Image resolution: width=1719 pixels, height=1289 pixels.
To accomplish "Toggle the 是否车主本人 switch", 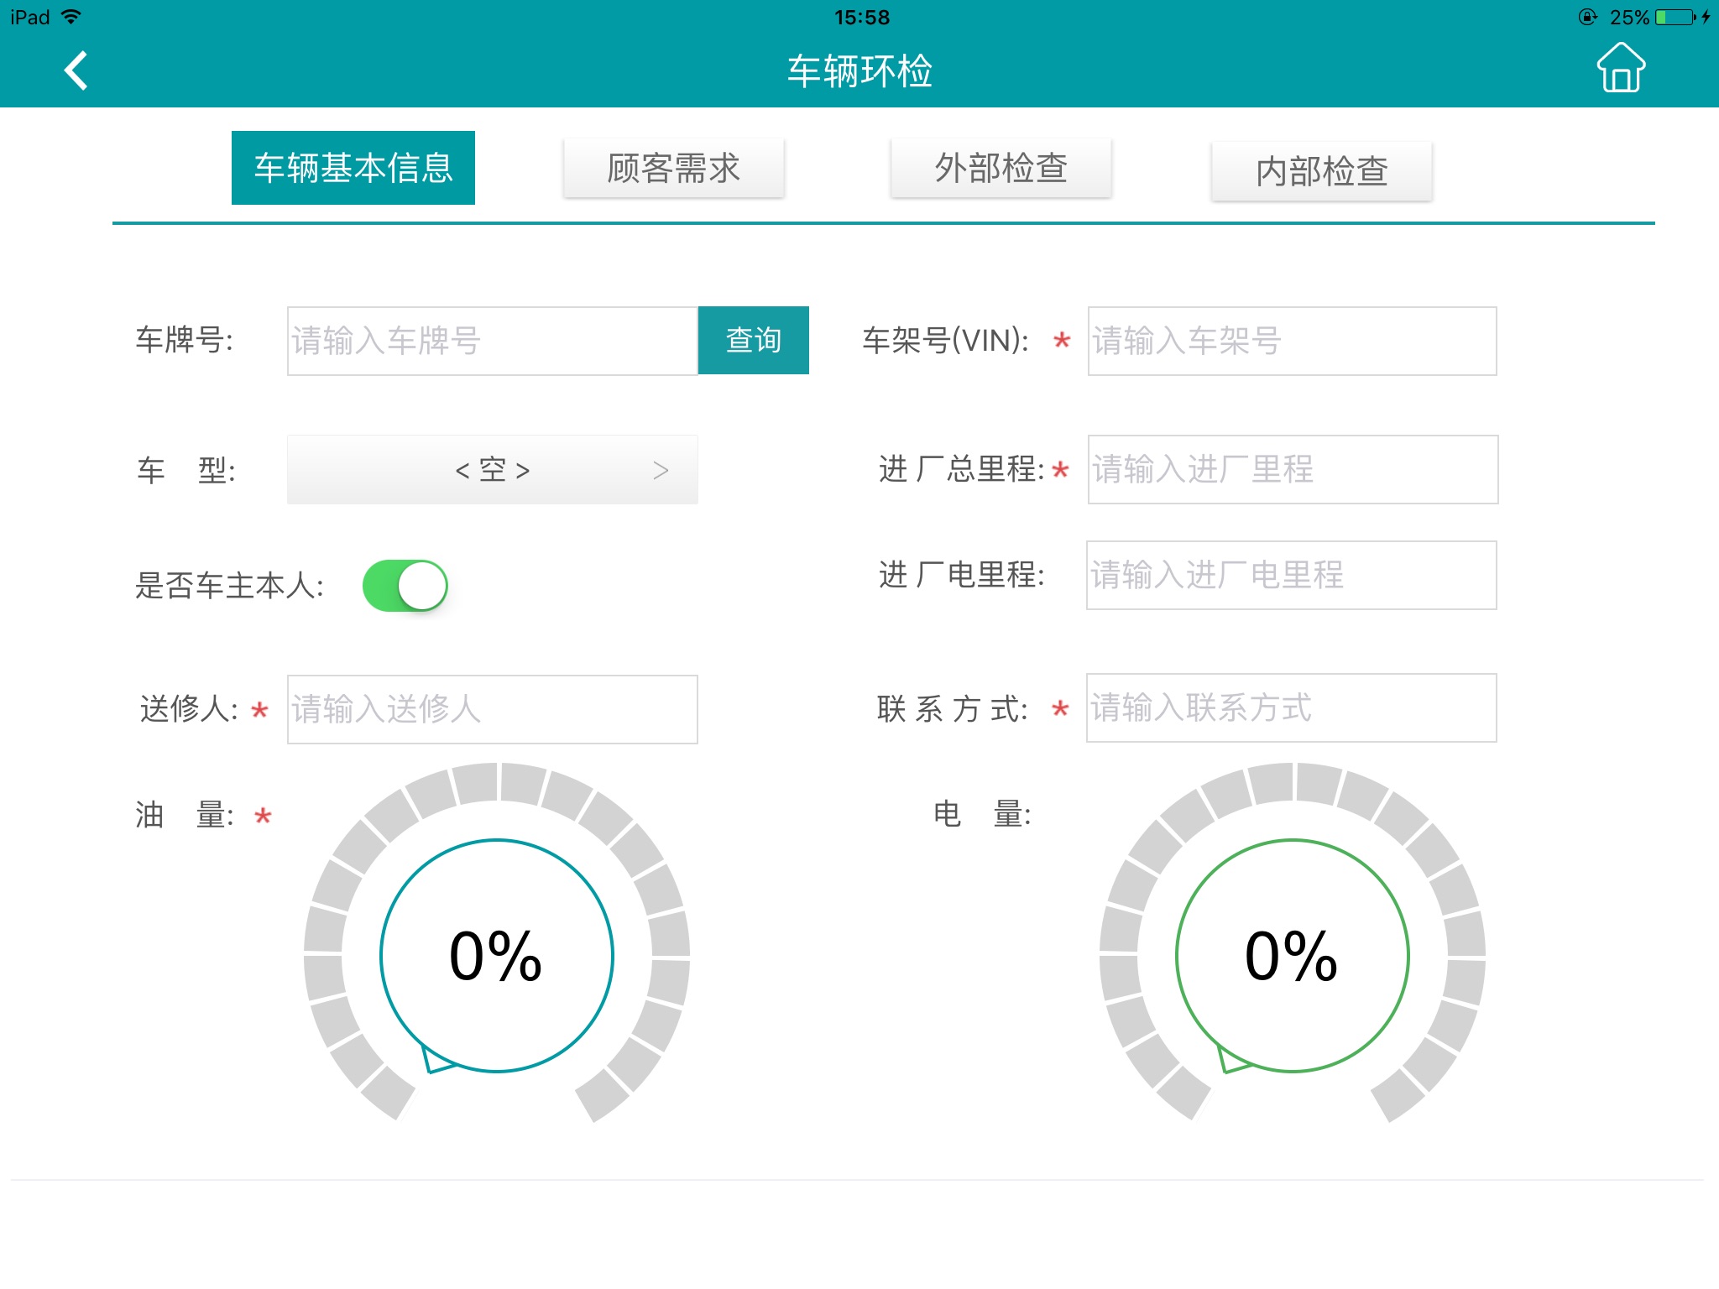I will [405, 586].
